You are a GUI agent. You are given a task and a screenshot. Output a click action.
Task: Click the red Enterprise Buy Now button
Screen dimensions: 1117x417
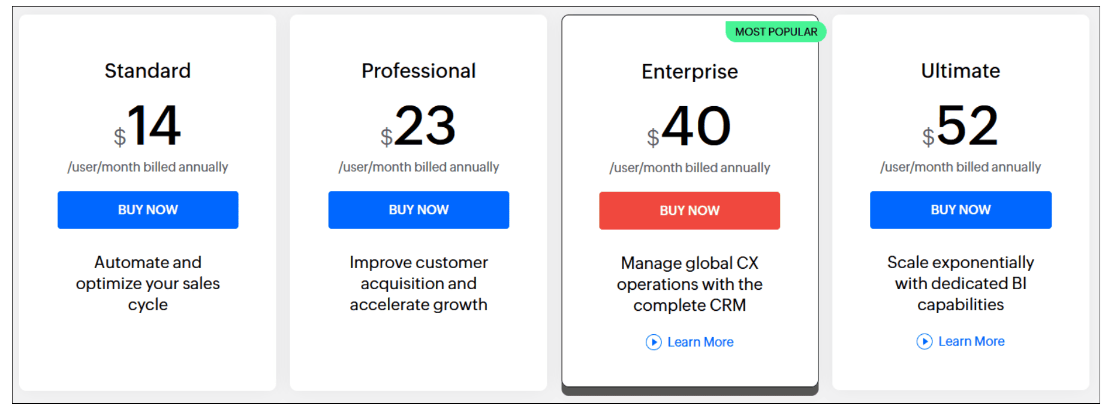[x=690, y=211]
